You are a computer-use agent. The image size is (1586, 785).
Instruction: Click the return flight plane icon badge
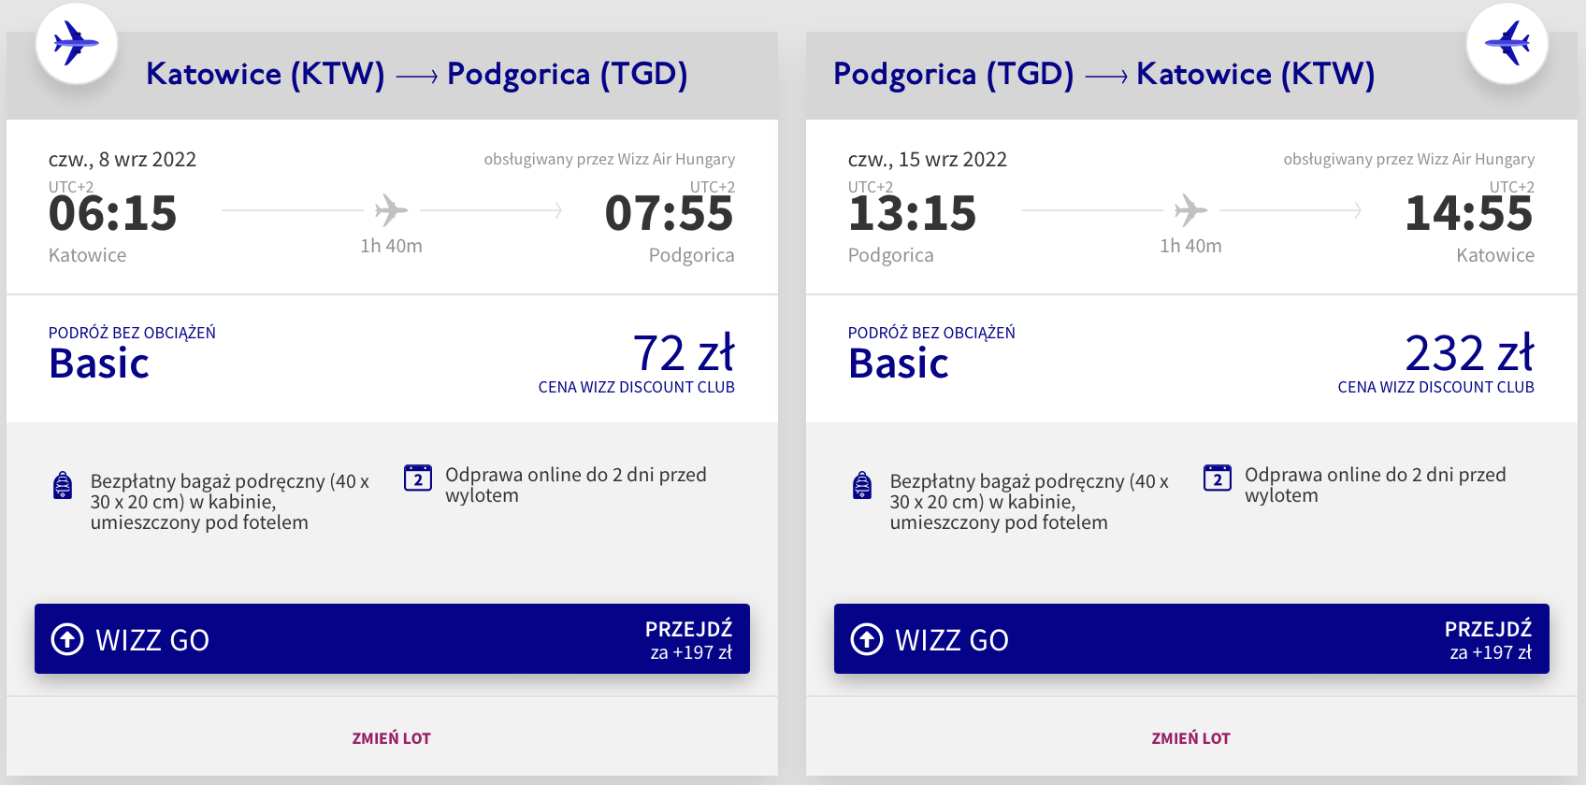click(x=1507, y=43)
